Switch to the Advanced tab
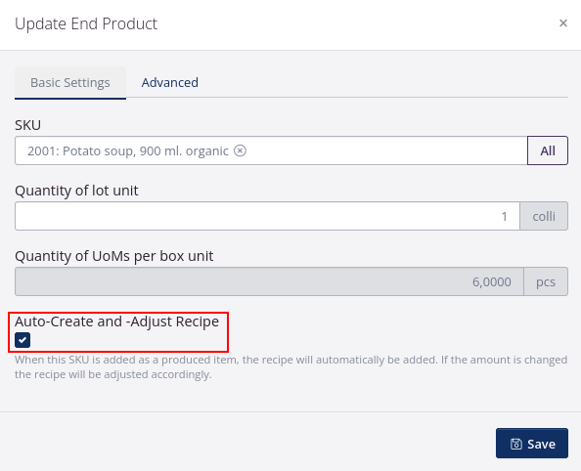 coord(170,83)
